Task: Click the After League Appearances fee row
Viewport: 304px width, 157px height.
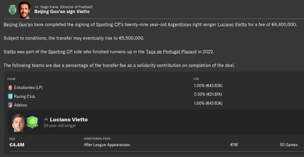Action: 107,145
